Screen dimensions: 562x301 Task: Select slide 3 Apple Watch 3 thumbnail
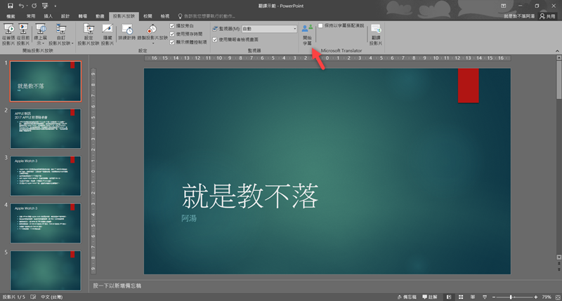coord(46,175)
